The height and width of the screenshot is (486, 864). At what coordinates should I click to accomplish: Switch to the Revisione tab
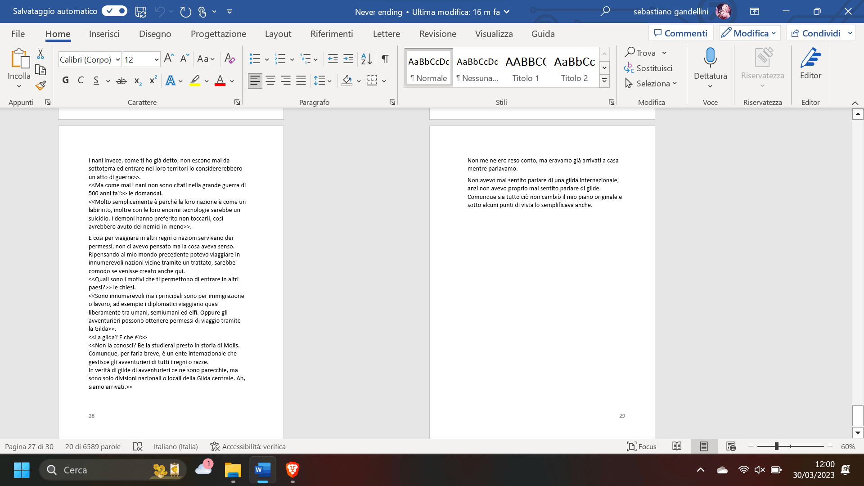tap(437, 34)
